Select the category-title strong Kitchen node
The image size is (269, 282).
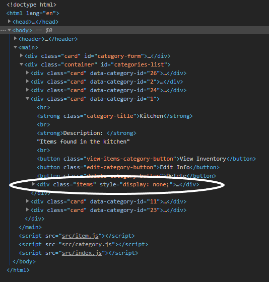(x=115, y=116)
